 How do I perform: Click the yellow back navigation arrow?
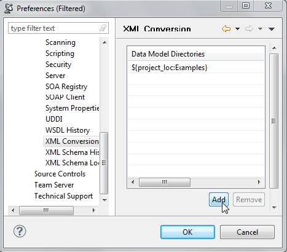226,29
